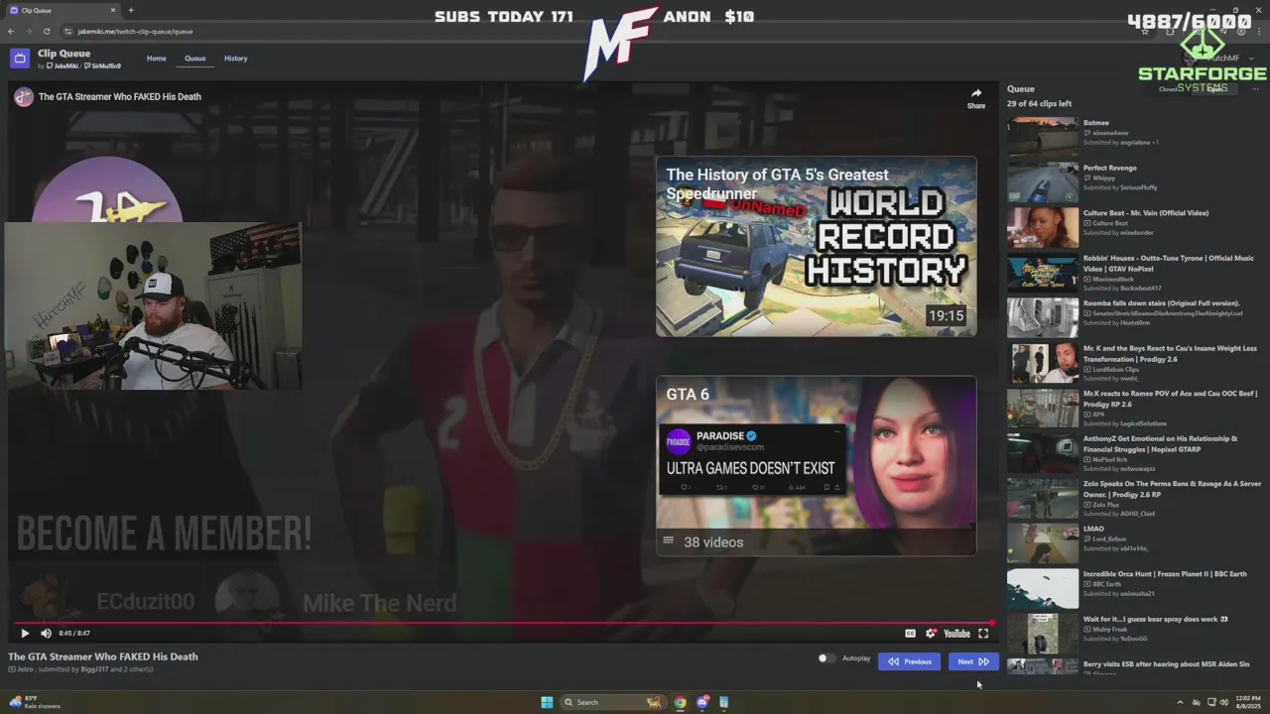The height and width of the screenshot is (714, 1270).
Task: Open the SirMuffin9 author link
Action: [x=103, y=66]
